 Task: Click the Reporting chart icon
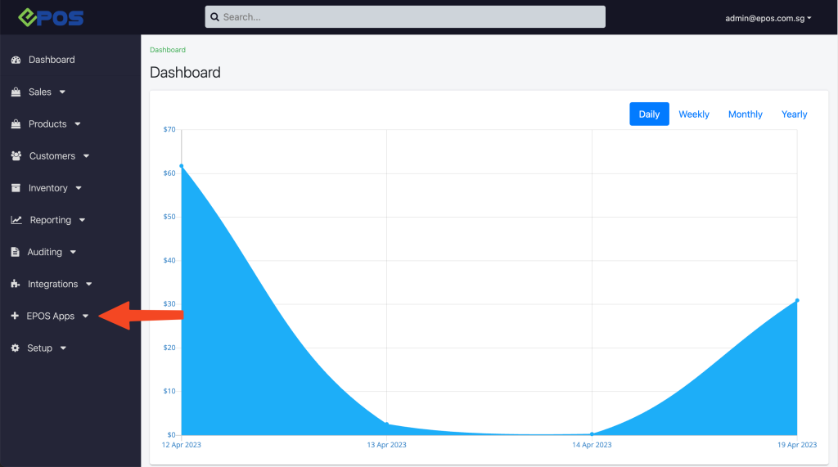(x=16, y=220)
